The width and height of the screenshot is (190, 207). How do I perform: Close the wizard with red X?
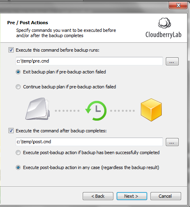pos(178,5)
